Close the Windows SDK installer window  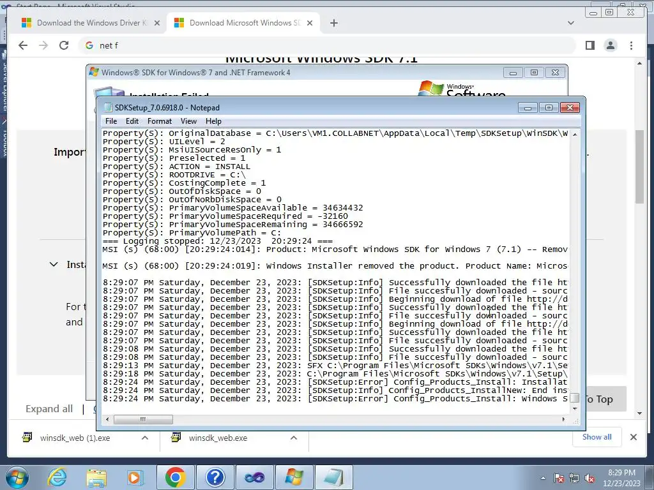click(555, 73)
